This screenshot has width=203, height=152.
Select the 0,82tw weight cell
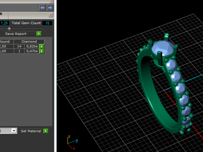point(32,46)
